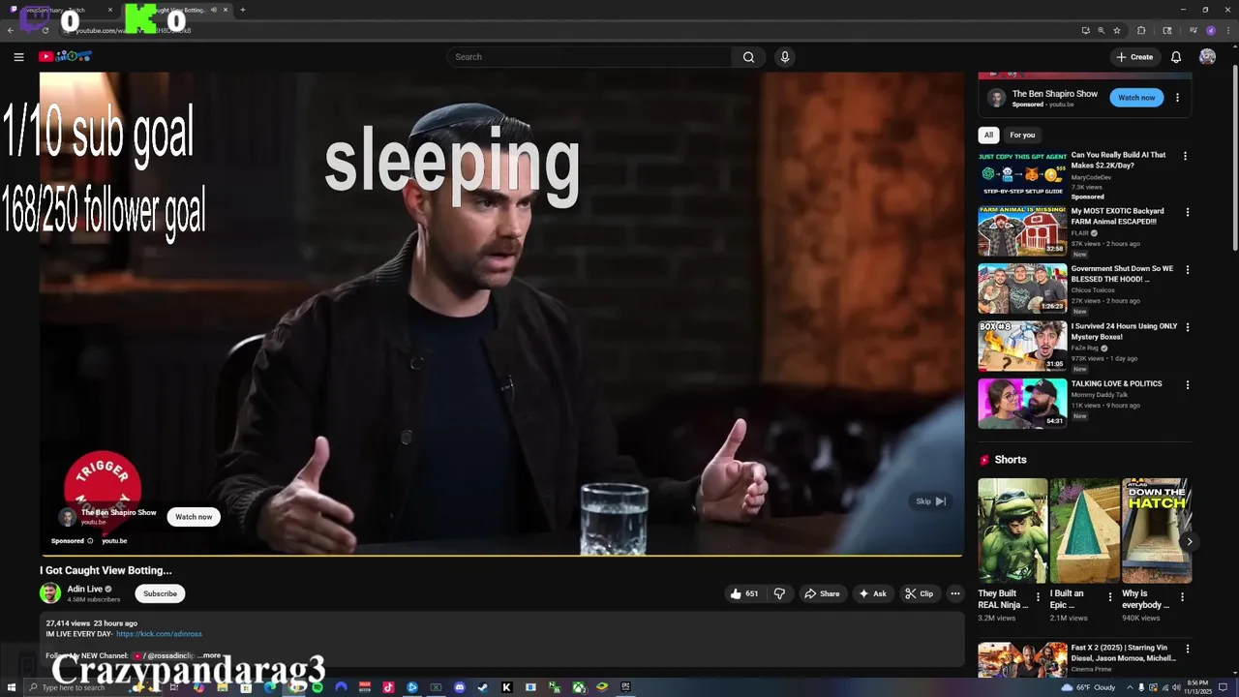The height and width of the screenshot is (697, 1239).
Task: Open a new browser tab
Action: click(242, 10)
